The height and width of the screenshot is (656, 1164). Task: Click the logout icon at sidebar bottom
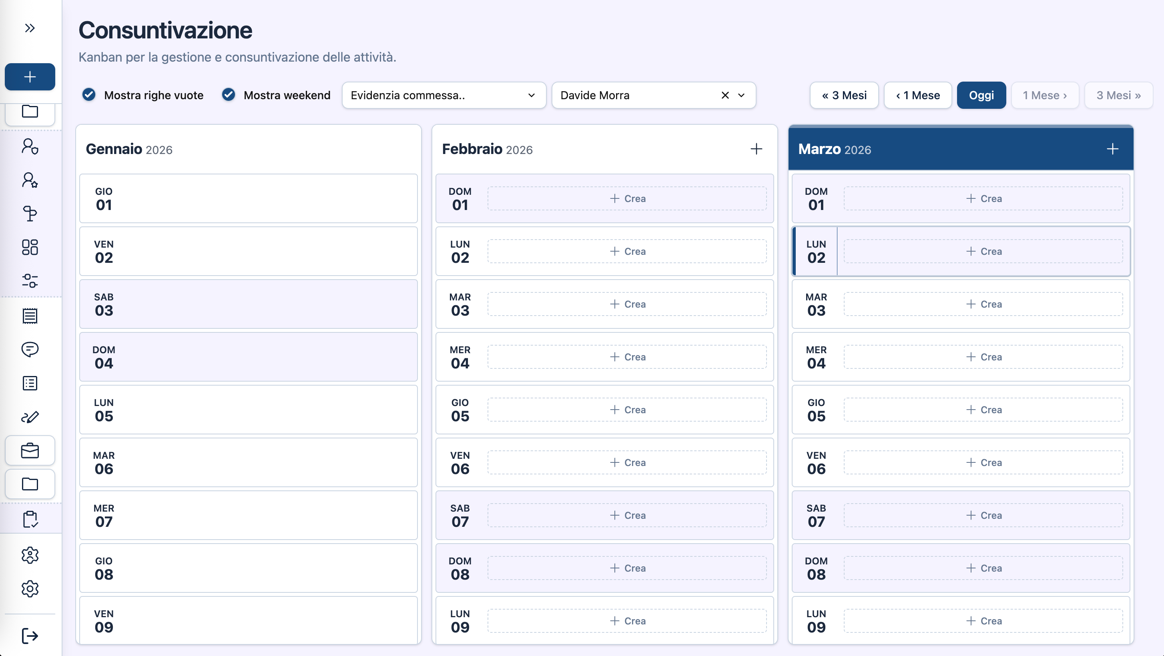click(30, 636)
